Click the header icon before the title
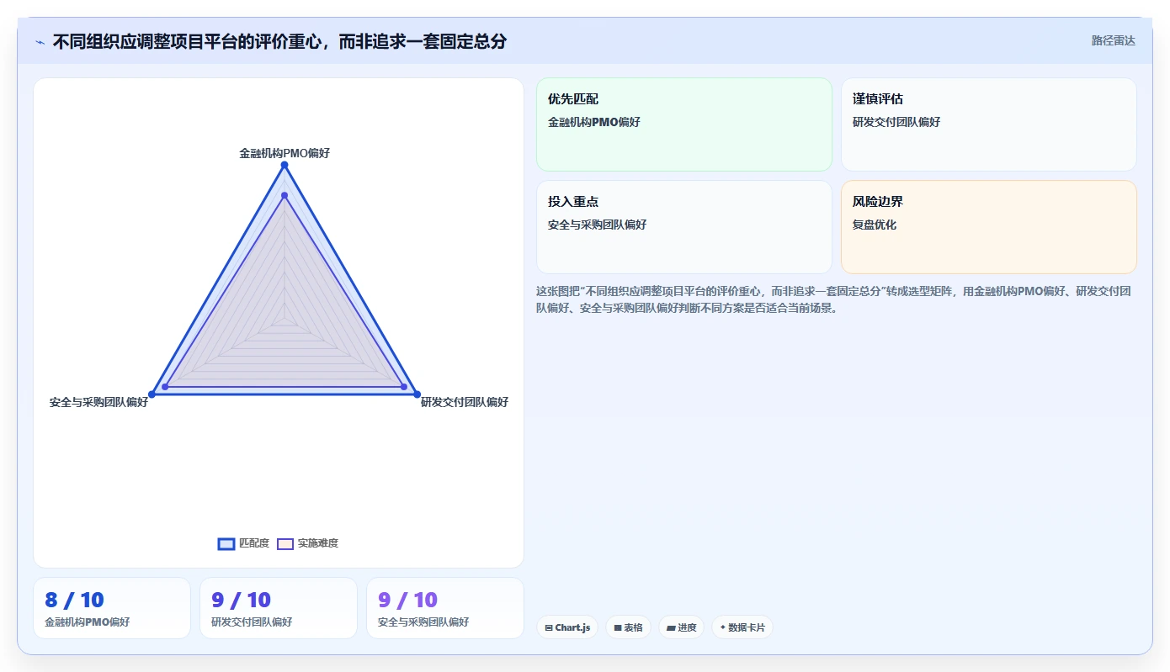 coord(40,42)
